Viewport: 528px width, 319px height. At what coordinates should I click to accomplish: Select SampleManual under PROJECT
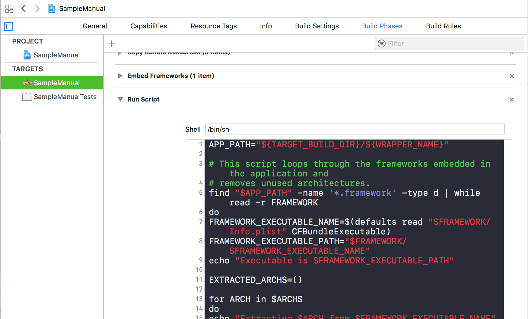coord(57,55)
